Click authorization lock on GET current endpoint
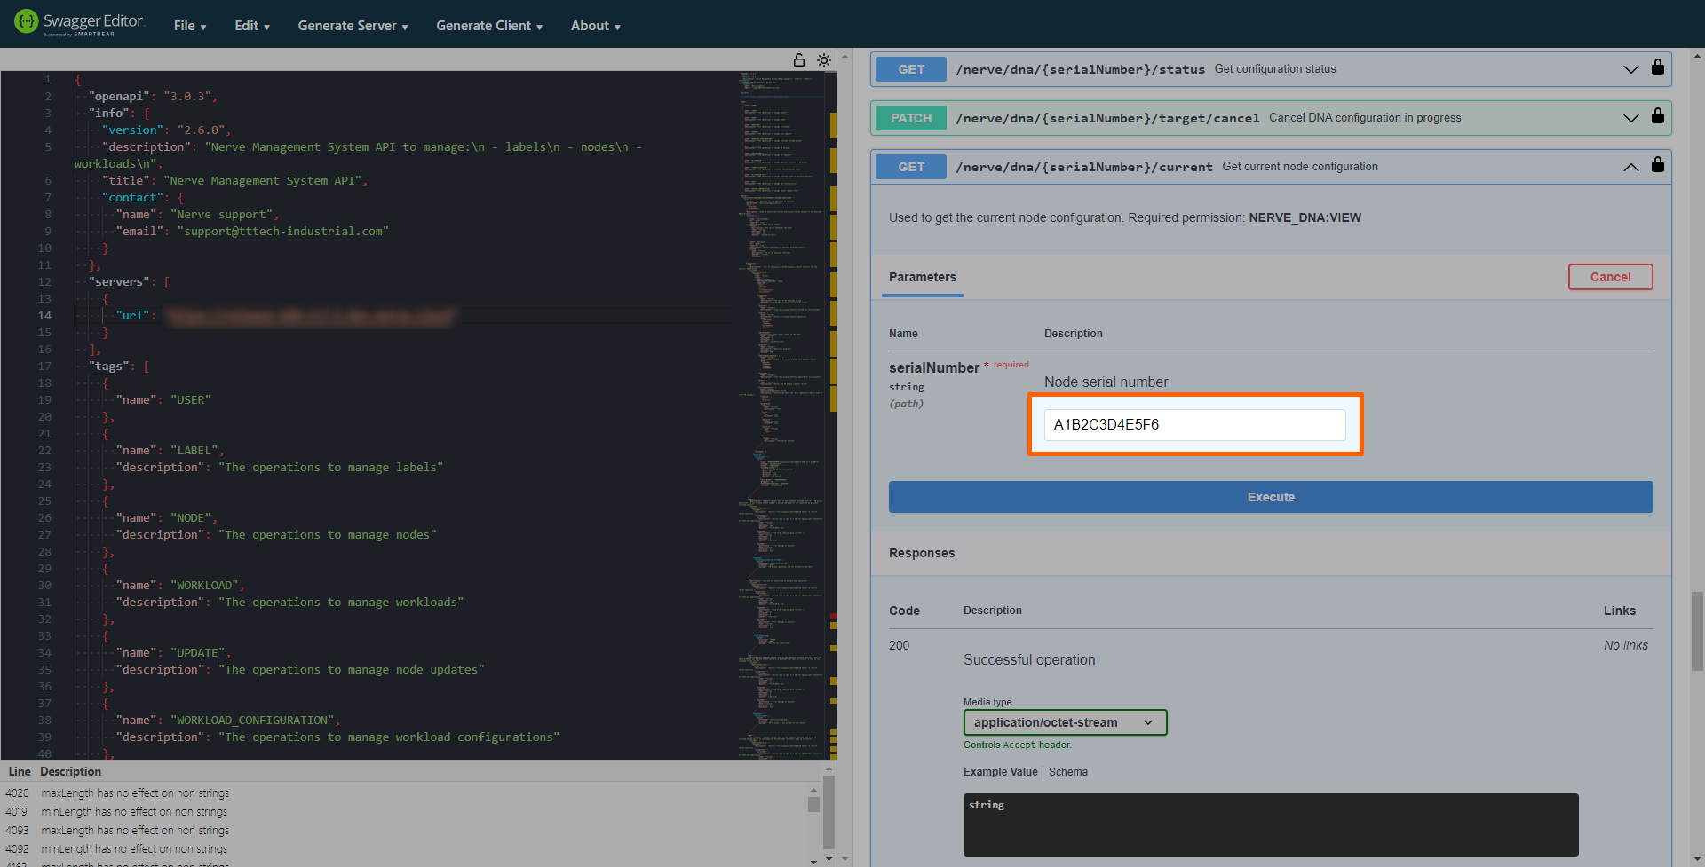Image resolution: width=1705 pixels, height=867 pixels. pos(1657,166)
